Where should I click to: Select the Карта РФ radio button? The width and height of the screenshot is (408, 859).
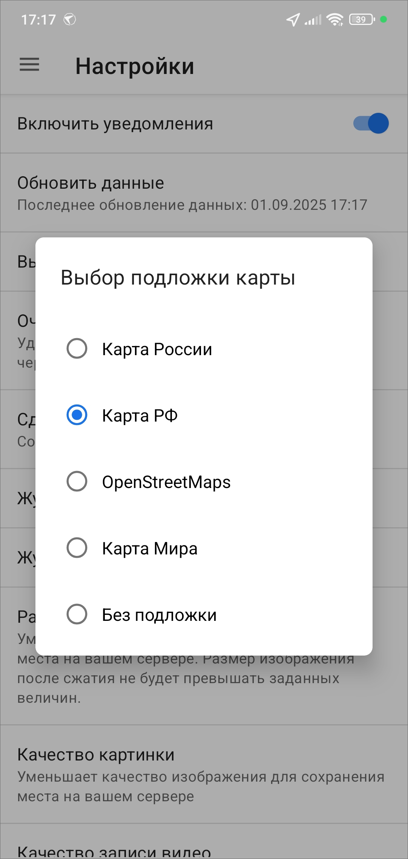77,415
